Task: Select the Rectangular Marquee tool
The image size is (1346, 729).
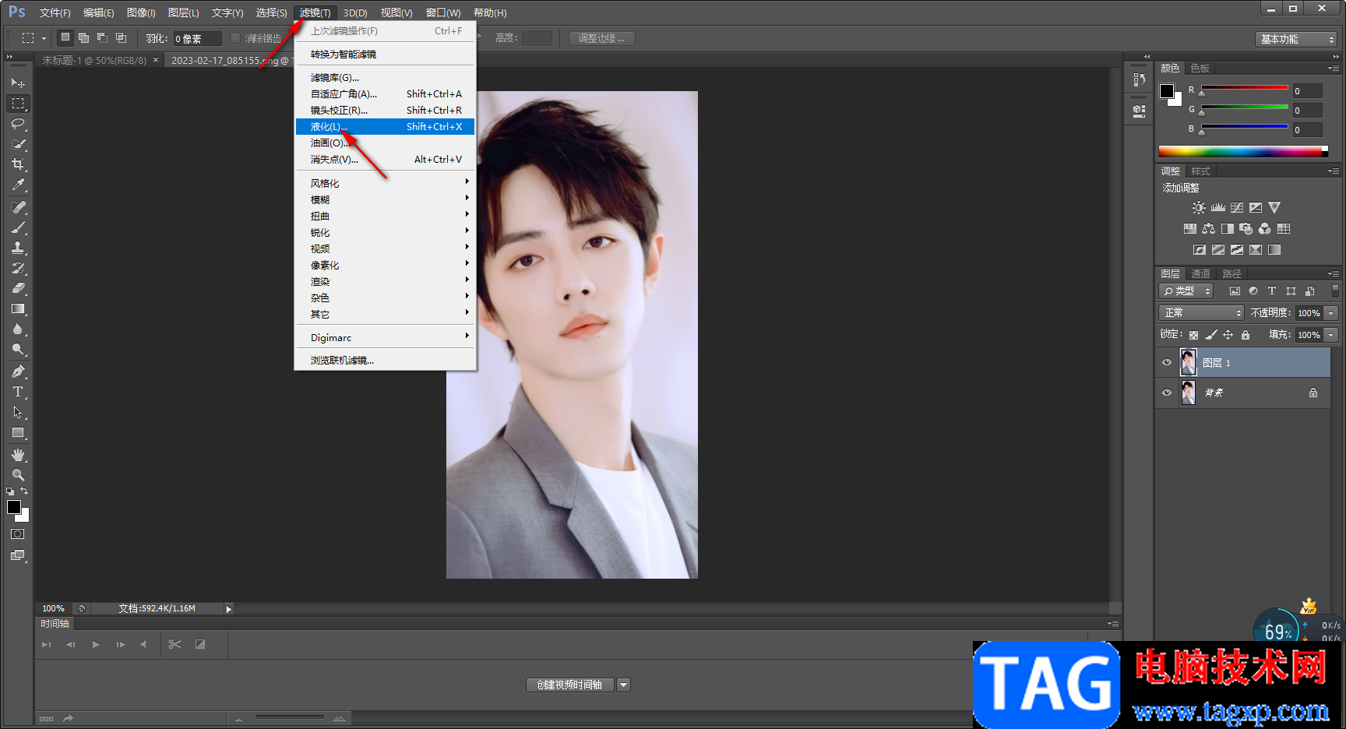Action: tap(18, 103)
